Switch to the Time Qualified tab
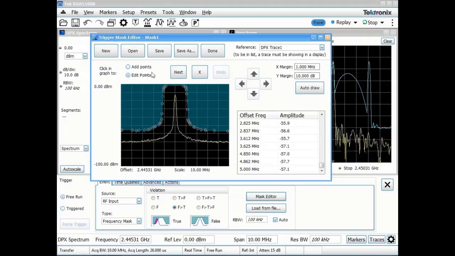455x256 pixels. (127, 182)
